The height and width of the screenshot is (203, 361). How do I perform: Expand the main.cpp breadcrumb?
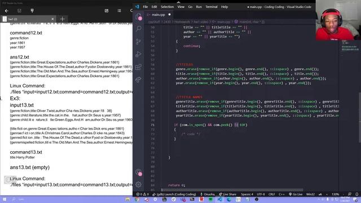(222, 22)
